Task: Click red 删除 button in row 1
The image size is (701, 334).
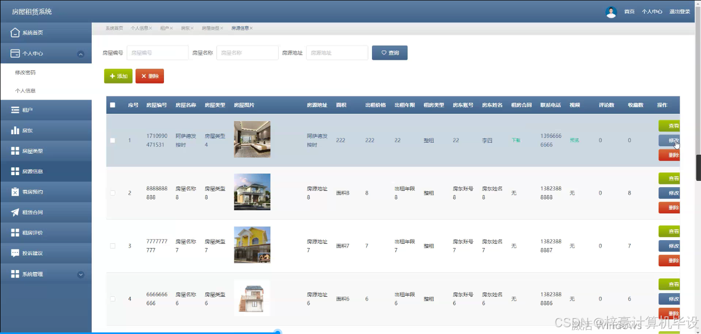Action: point(670,155)
